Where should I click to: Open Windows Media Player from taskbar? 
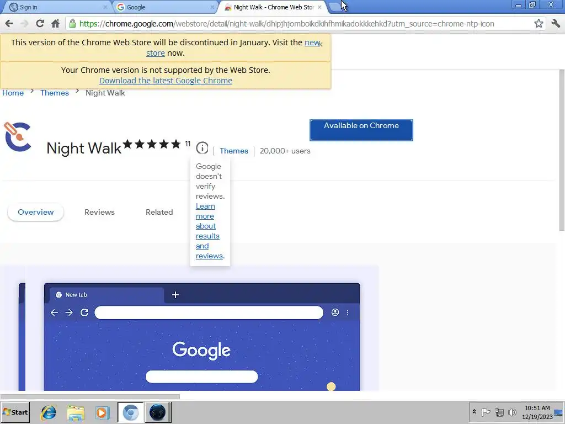[x=102, y=412]
